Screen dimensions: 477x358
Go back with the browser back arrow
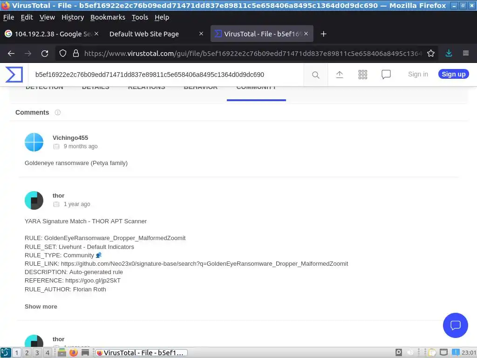coord(11,54)
